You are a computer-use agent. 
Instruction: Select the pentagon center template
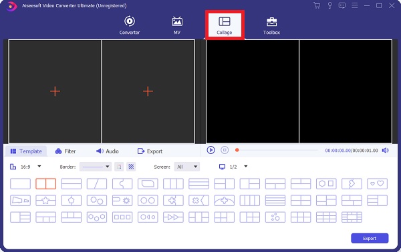click(72, 201)
